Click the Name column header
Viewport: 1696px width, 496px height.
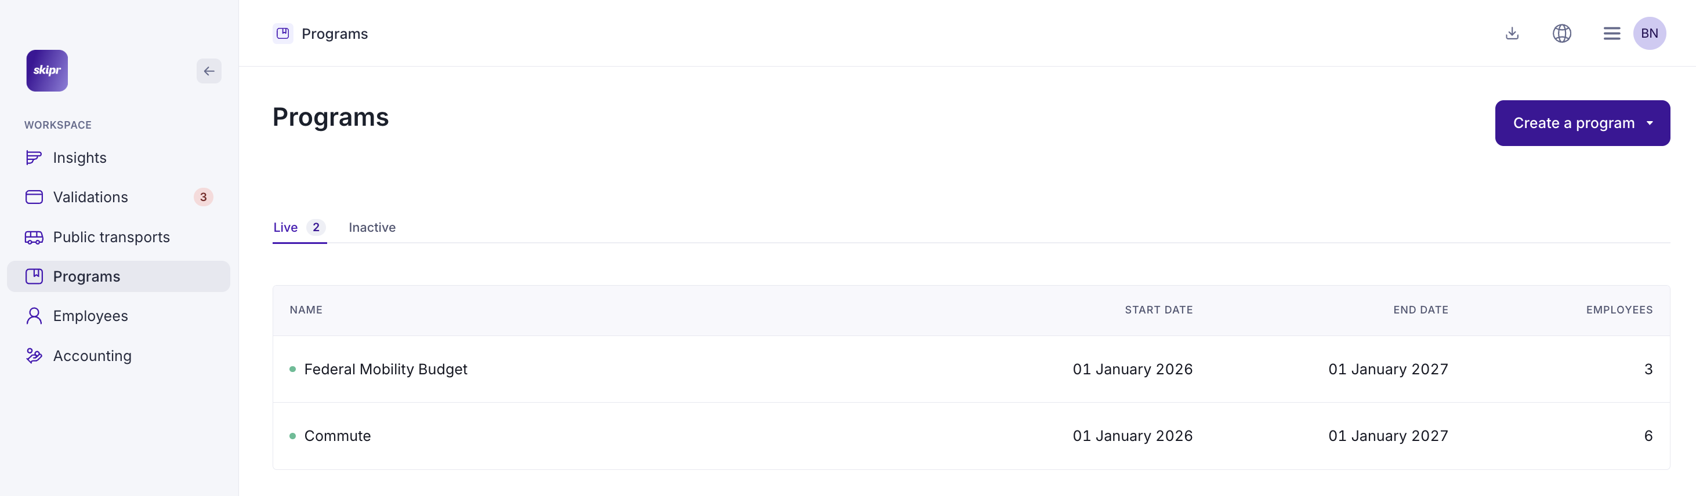tap(306, 310)
